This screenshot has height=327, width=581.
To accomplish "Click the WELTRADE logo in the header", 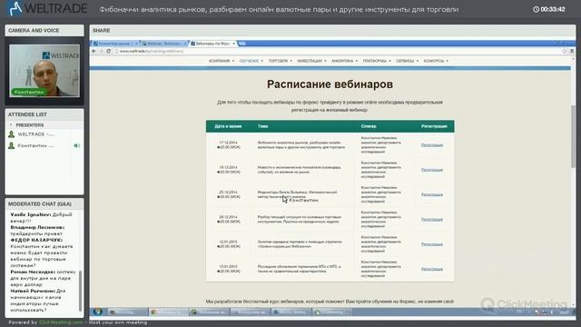I will point(47,8).
